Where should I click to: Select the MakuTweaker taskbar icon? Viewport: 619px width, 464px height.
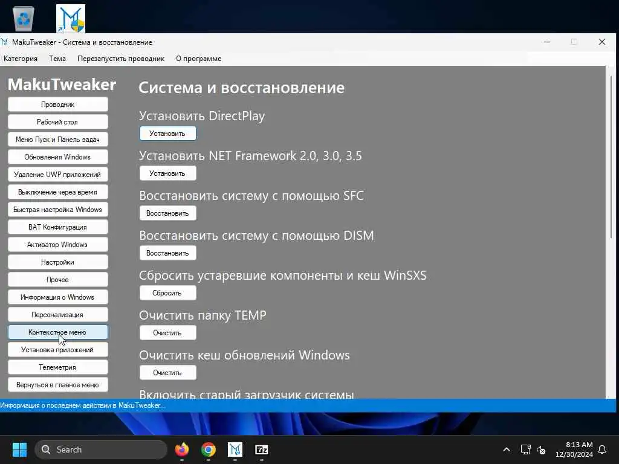(235, 449)
